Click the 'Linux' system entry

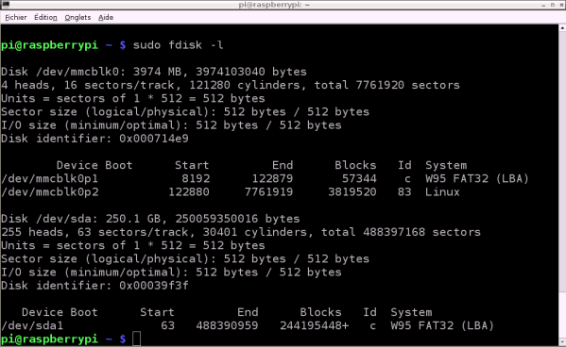coord(442,192)
